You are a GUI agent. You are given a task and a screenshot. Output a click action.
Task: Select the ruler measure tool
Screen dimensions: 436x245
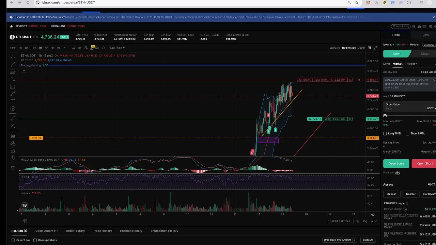(13, 118)
